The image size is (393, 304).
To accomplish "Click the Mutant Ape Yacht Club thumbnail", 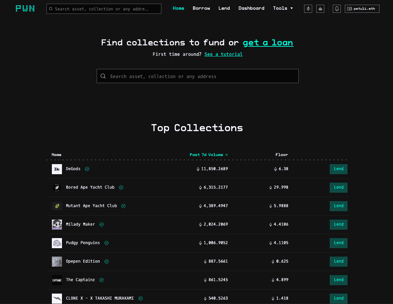I will [x=57, y=206].
